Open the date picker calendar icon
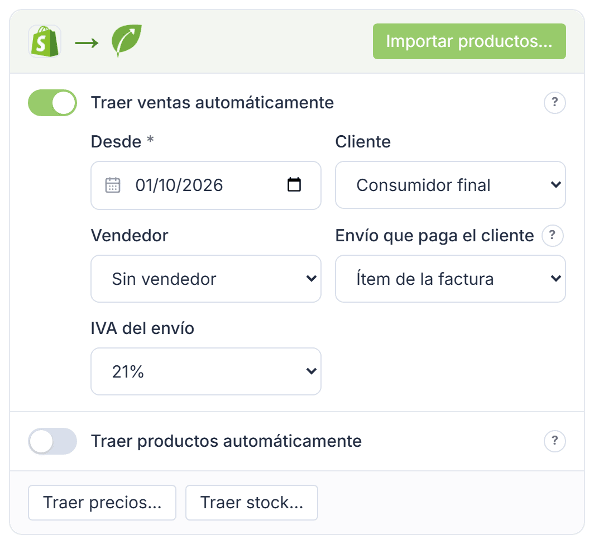 (294, 185)
